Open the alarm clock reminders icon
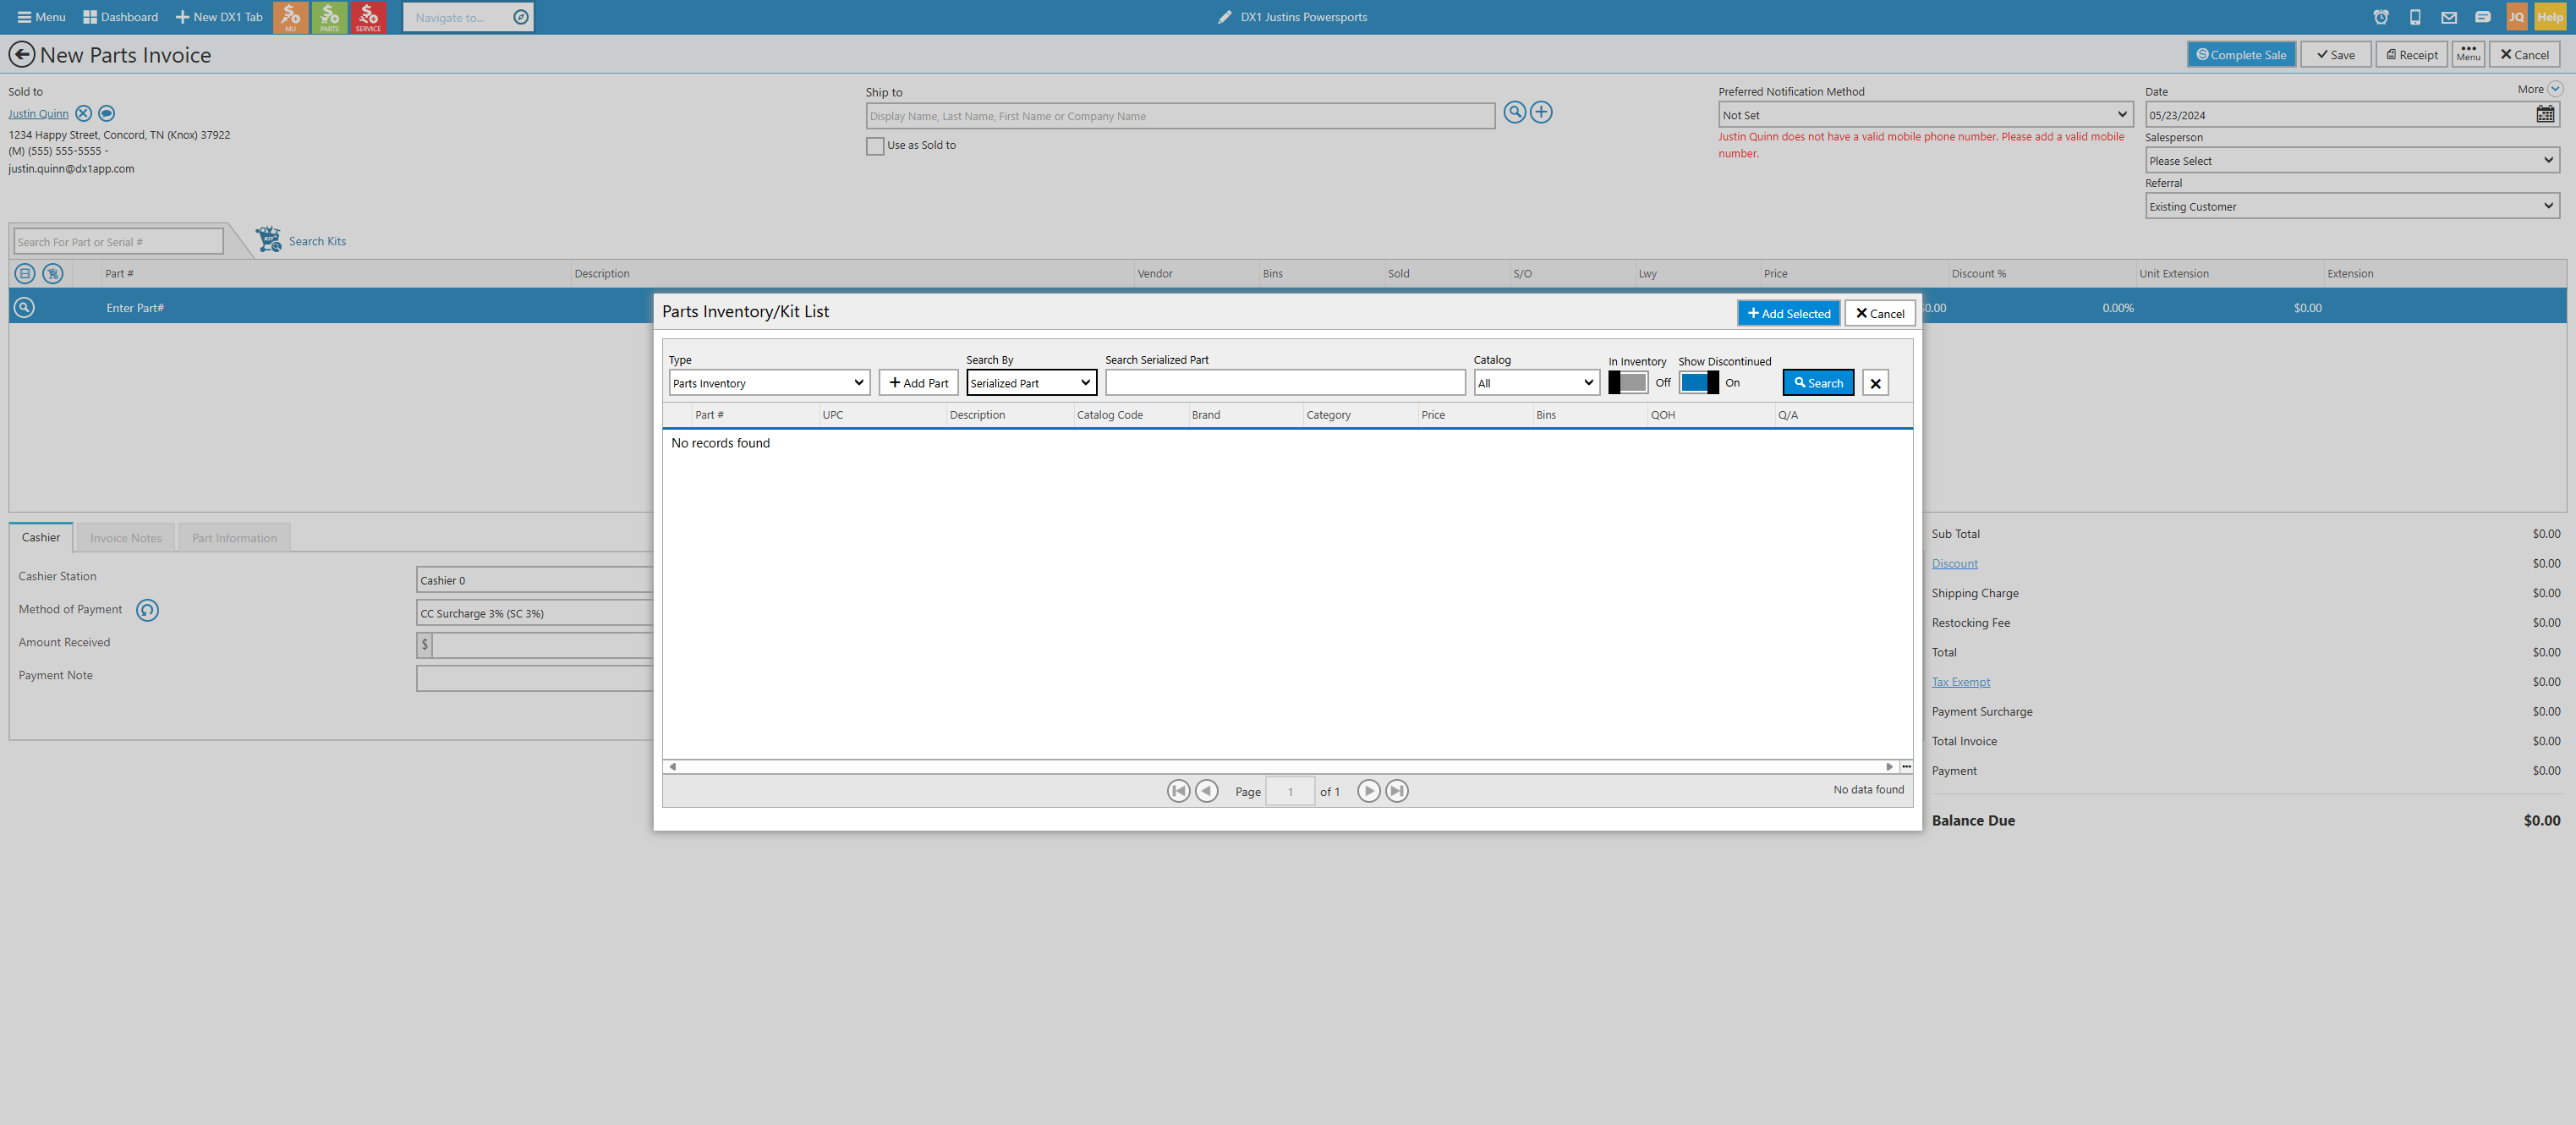Screen dimensions: 2576x1125 click(2381, 17)
